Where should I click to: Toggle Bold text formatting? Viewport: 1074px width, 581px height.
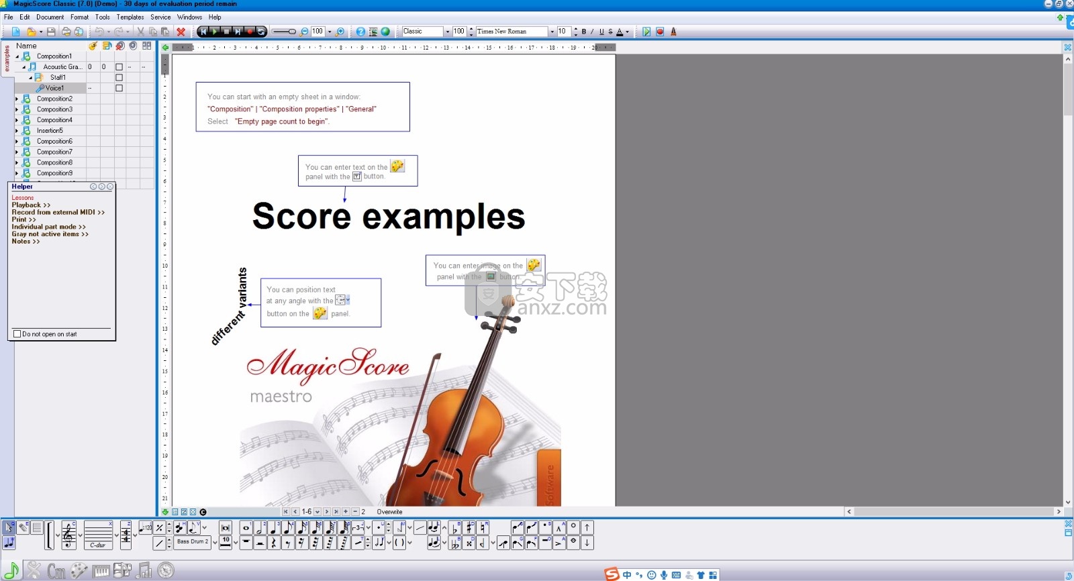pyautogui.click(x=584, y=32)
